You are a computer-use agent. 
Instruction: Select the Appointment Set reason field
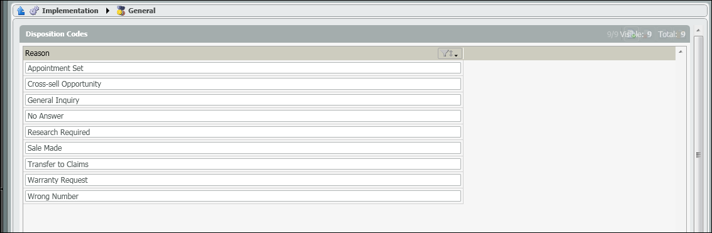pos(243,68)
